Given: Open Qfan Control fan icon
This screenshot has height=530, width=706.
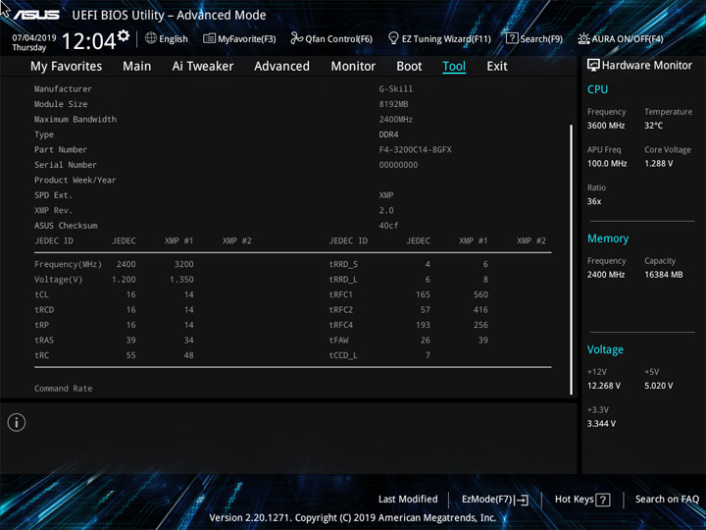Looking at the screenshot, I should pyautogui.click(x=296, y=38).
